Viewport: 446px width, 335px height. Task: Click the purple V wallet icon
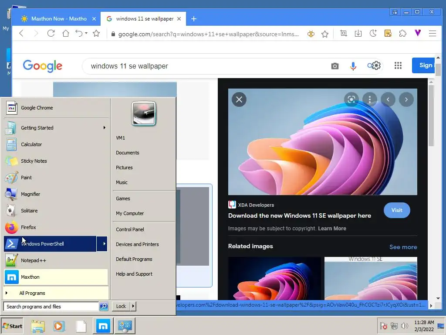[x=418, y=33]
